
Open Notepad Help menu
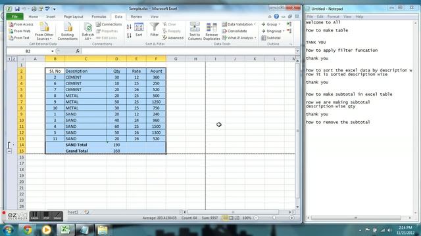tap(359, 16)
